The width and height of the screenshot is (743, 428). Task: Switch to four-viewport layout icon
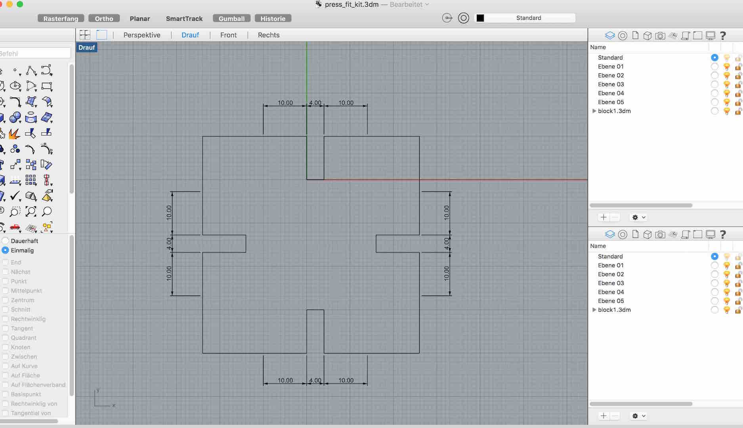(x=85, y=35)
